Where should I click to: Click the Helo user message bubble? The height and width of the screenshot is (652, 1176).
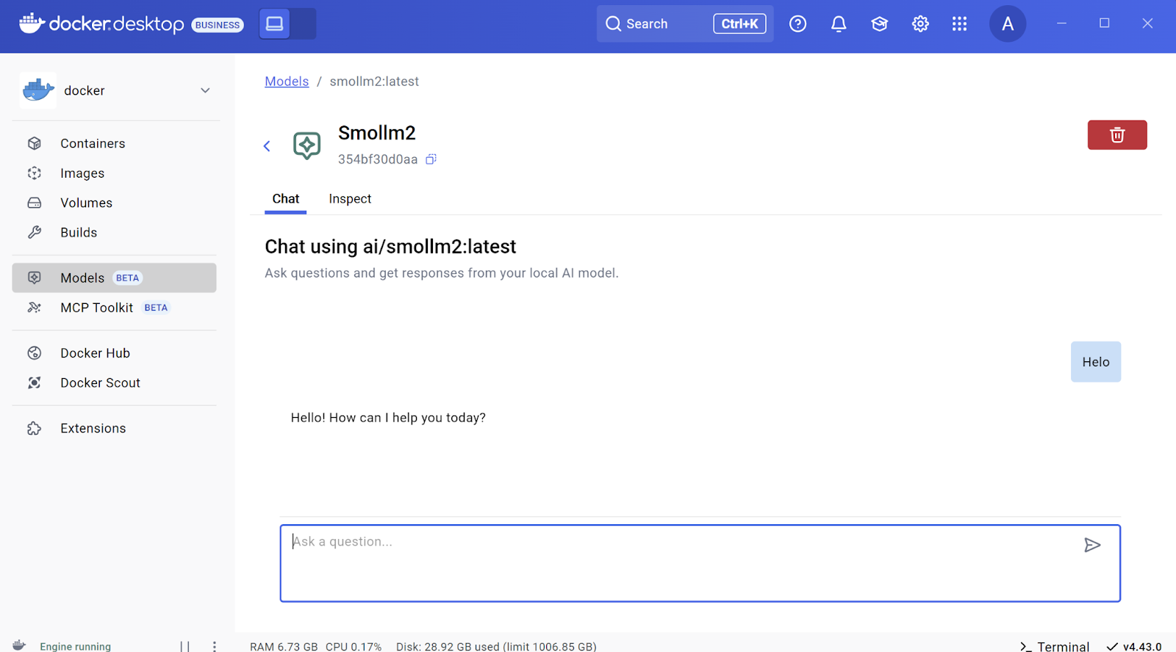(x=1096, y=362)
